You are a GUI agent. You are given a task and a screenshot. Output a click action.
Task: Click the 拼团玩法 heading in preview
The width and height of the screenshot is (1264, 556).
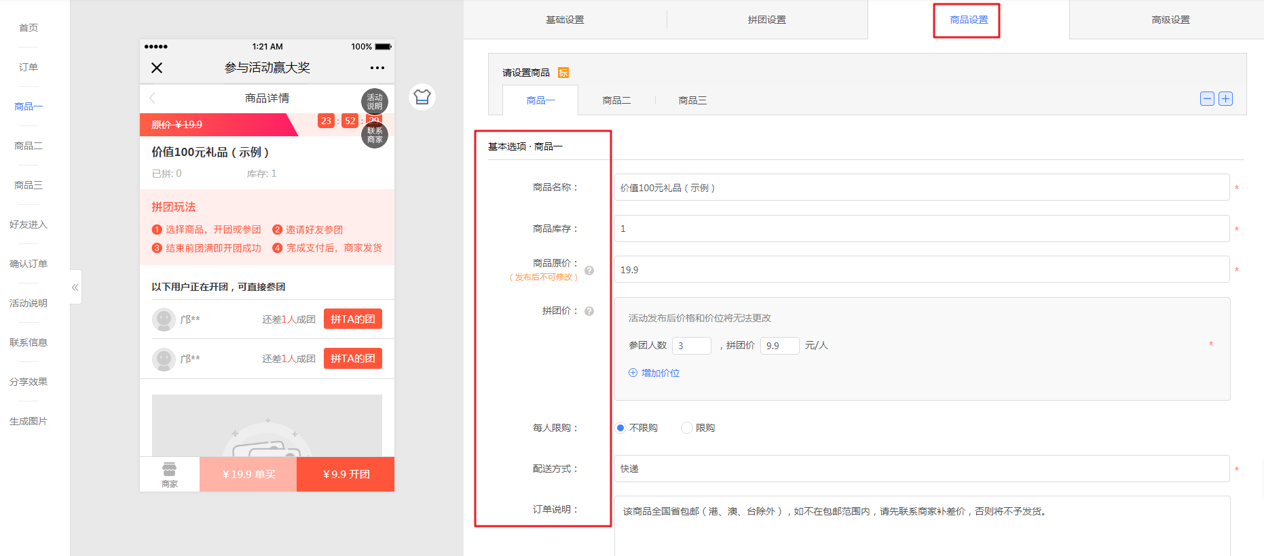pyautogui.click(x=174, y=207)
